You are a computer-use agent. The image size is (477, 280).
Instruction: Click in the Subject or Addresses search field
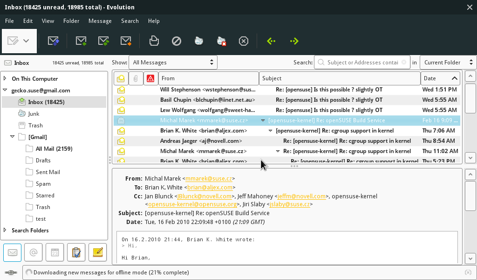point(362,62)
